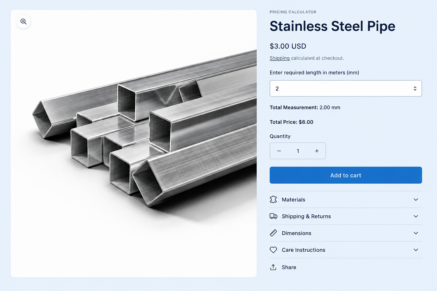Click the Share upload icon
The image size is (437, 291).
[273, 267]
